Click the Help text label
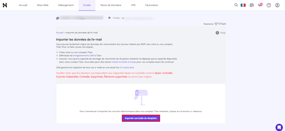 223,33
